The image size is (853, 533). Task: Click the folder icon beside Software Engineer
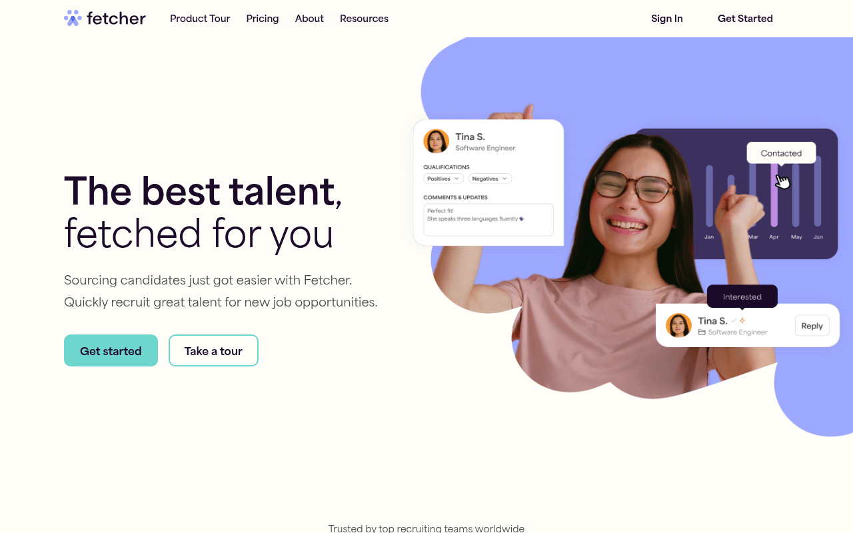(702, 332)
